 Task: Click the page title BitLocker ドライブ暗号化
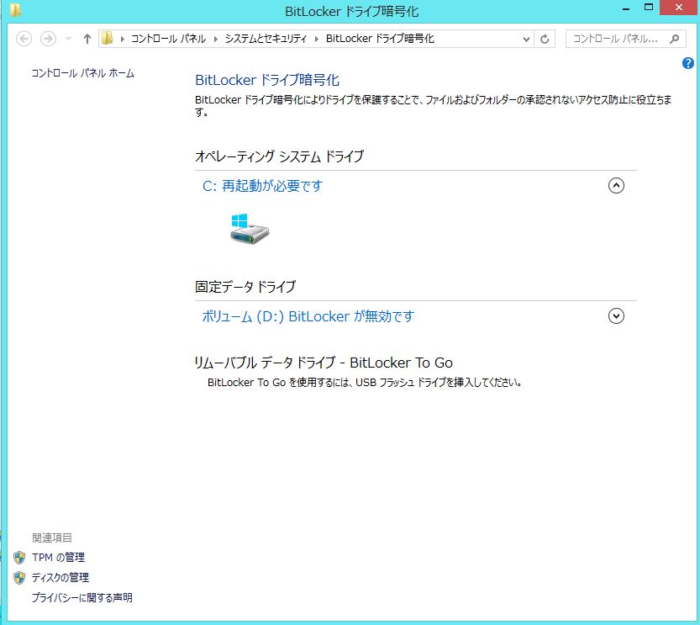[x=267, y=80]
